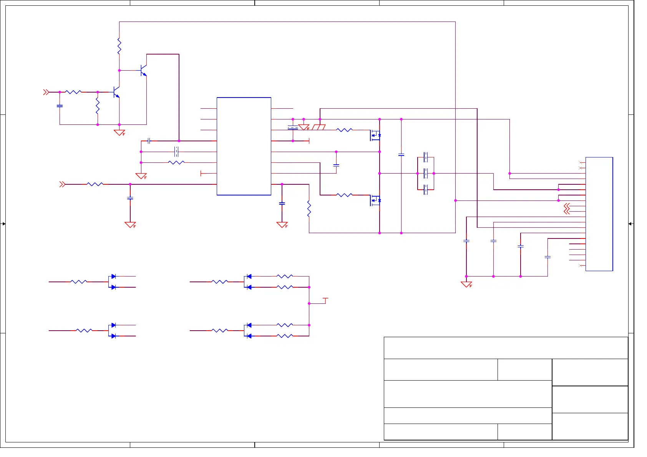The width and height of the screenshot is (647, 457).
Task: Click the double-arrow port symbols left of connector
Action: (x=566, y=209)
